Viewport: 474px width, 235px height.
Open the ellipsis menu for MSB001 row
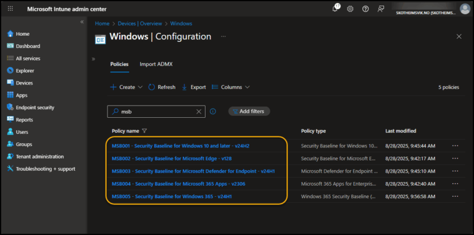pos(455,146)
